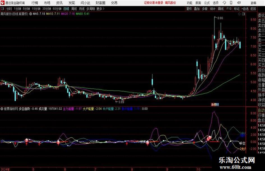Click the 自动 label in right sidebar
Image resolution: width=265 pixels, height=171 pixels.
[261, 110]
